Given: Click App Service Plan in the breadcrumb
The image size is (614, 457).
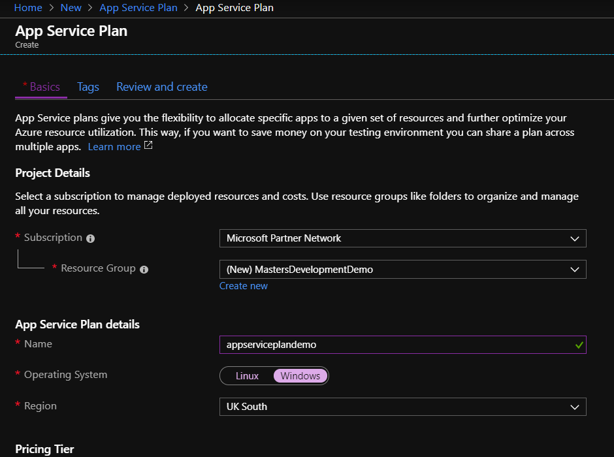Looking at the screenshot, I should click(x=138, y=8).
